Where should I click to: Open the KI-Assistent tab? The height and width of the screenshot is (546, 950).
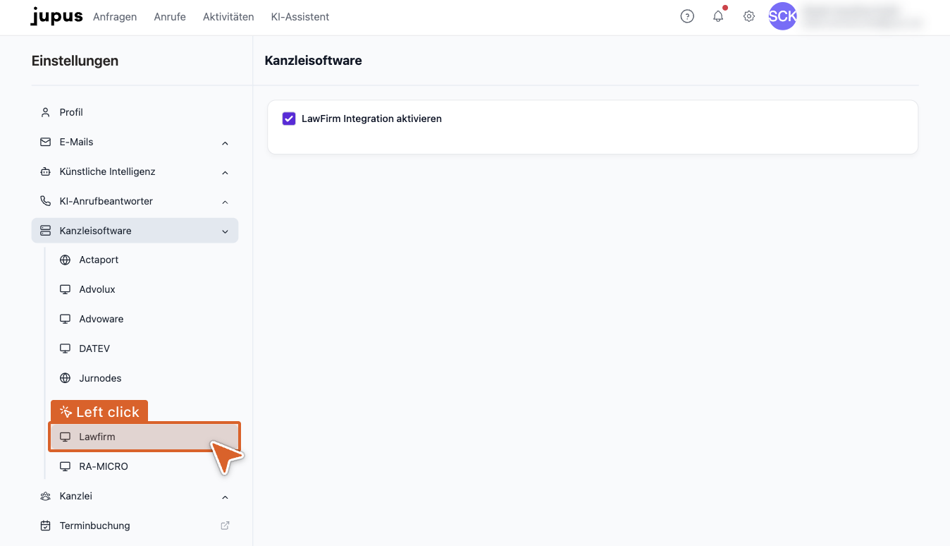tap(300, 17)
